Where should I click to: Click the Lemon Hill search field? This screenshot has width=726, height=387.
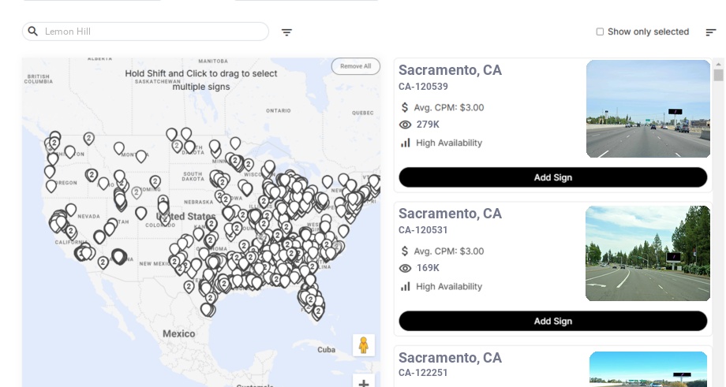154,32
